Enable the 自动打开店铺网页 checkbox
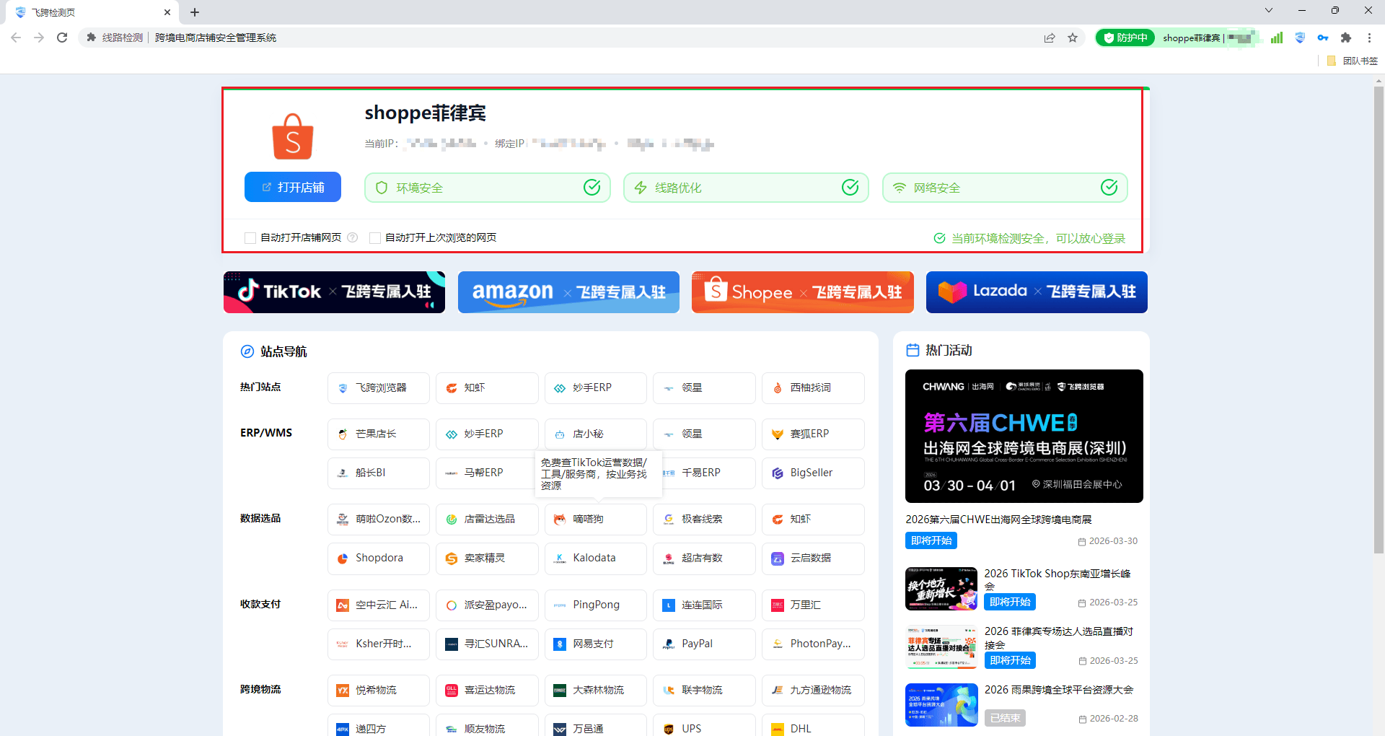The height and width of the screenshot is (736, 1385). tap(250, 238)
